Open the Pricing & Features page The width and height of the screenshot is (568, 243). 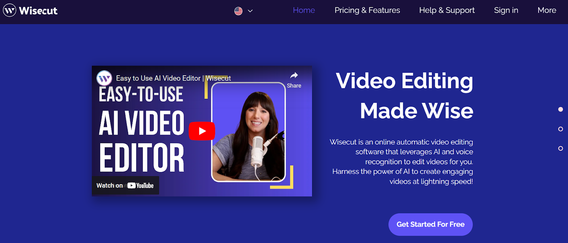click(367, 10)
